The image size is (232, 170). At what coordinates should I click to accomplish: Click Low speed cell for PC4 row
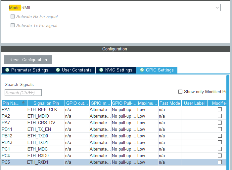(x=148, y=156)
